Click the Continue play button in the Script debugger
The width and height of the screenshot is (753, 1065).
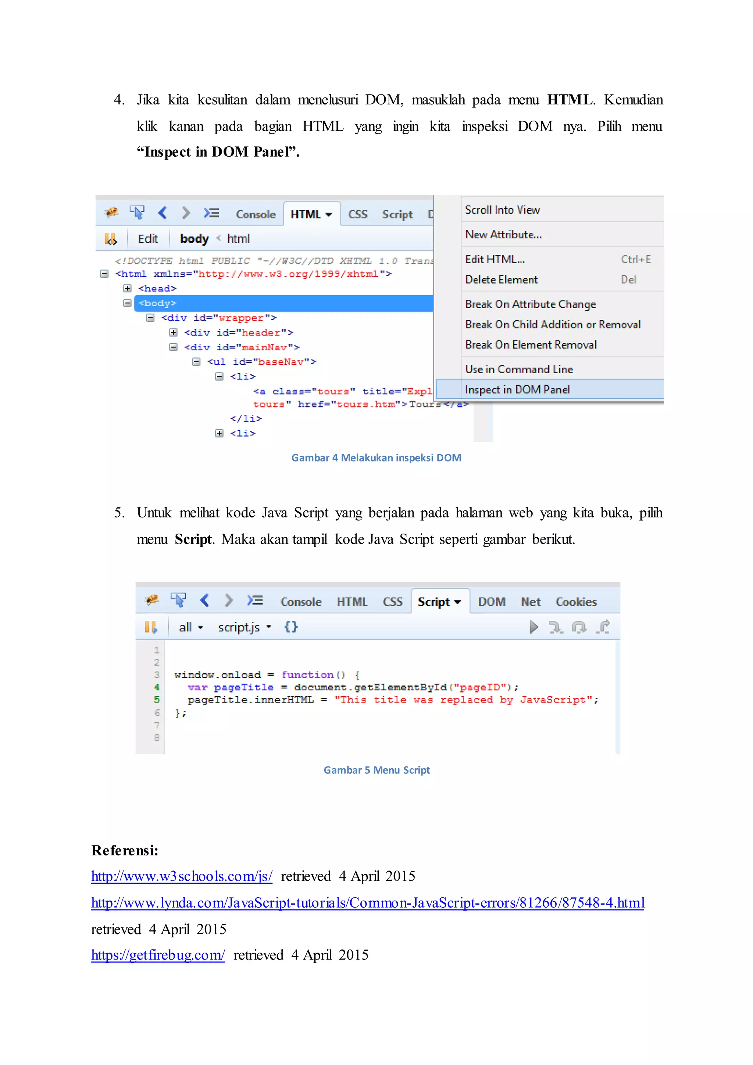[x=534, y=627]
